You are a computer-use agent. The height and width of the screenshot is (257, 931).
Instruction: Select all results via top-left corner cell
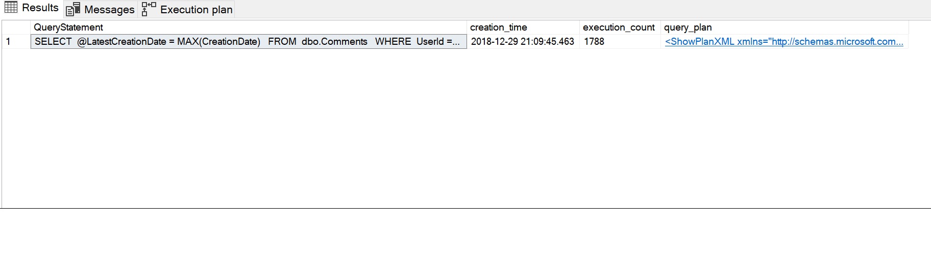coord(15,27)
